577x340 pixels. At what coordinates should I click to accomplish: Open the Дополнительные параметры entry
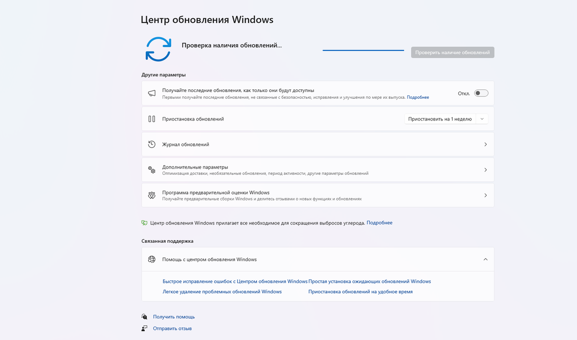pyautogui.click(x=318, y=170)
